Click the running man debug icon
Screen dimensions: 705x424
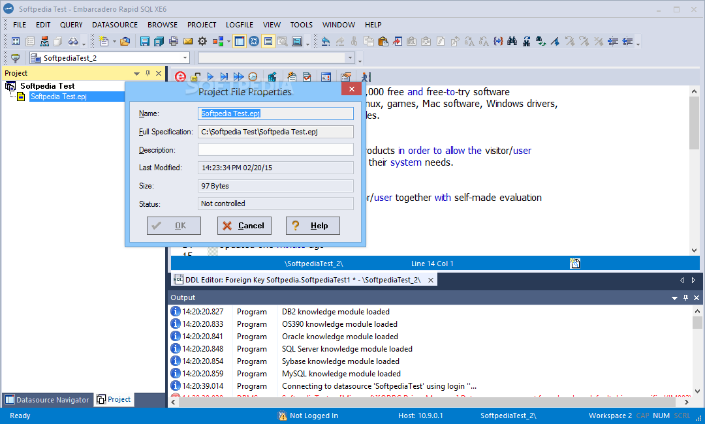coord(366,77)
